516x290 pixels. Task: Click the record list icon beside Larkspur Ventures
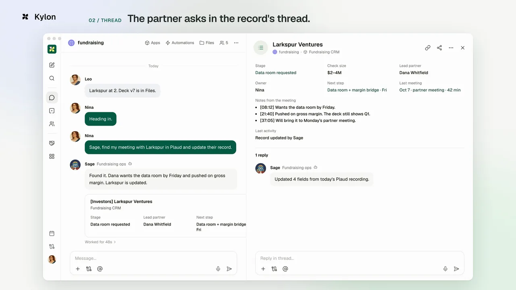coord(261,48)
